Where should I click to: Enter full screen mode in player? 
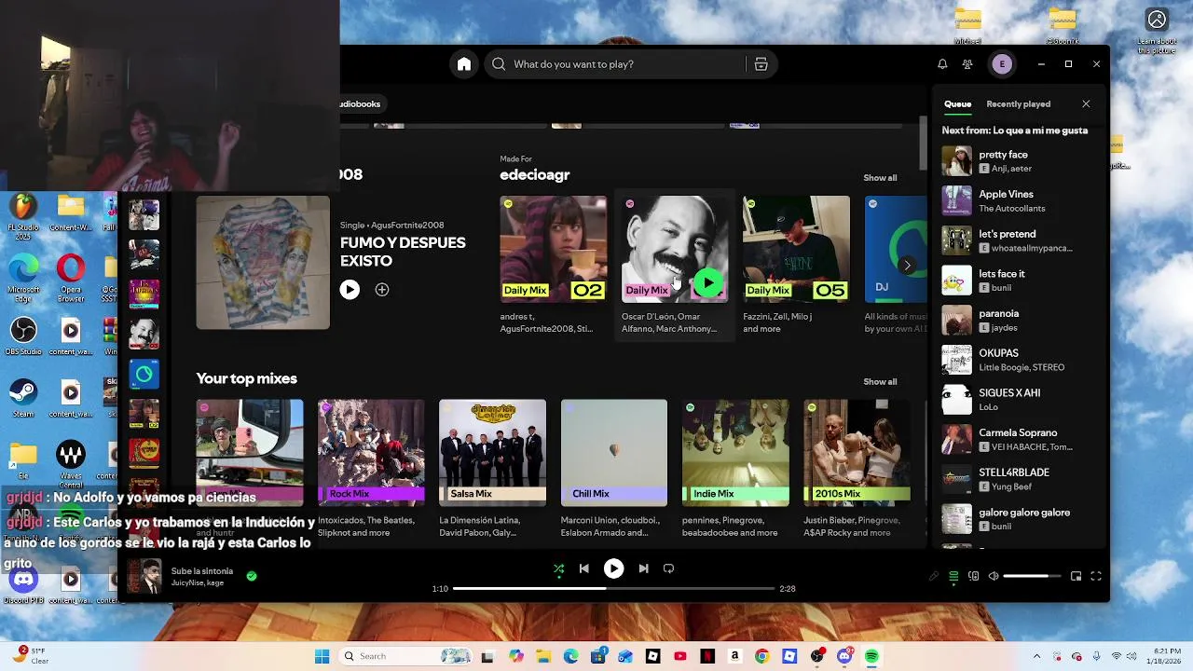pyautogui.click(x=1096, y=576)
